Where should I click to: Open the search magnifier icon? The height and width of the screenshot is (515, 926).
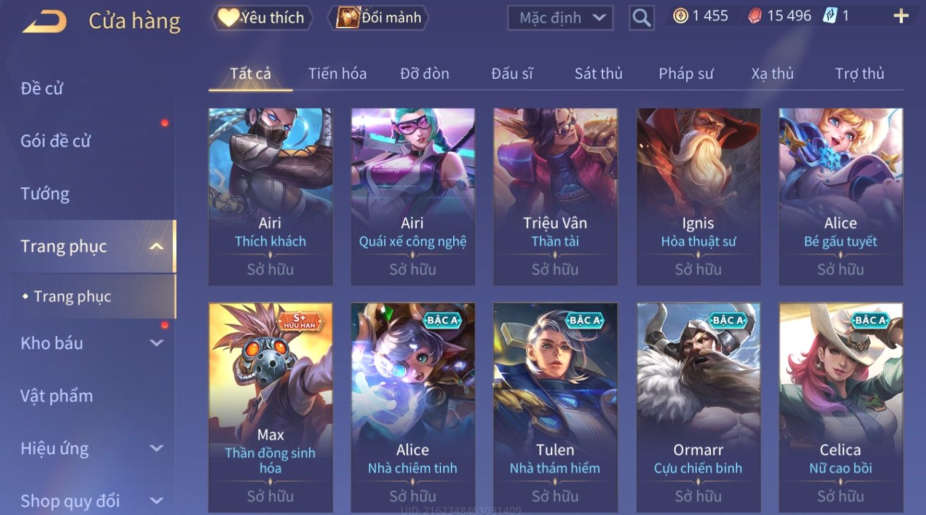pos(641,18)
